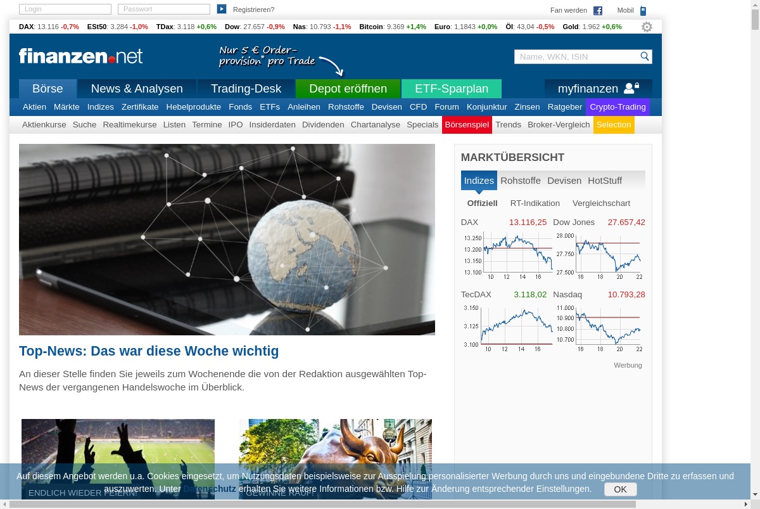The height and width of the screenshot is (509, 760).
Task: Focus the Passwort input field
Action: click(x=164, y=10)
